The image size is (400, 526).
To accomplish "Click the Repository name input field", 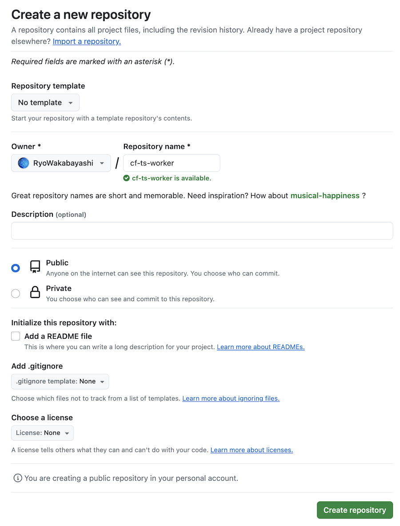I will click(x=172, y=163).
